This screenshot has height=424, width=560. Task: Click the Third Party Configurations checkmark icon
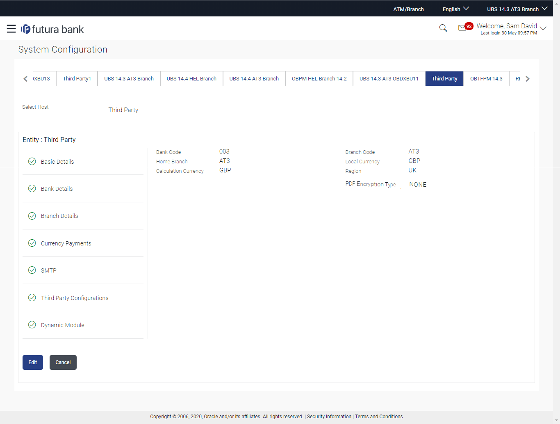click(x=32, y=298)
